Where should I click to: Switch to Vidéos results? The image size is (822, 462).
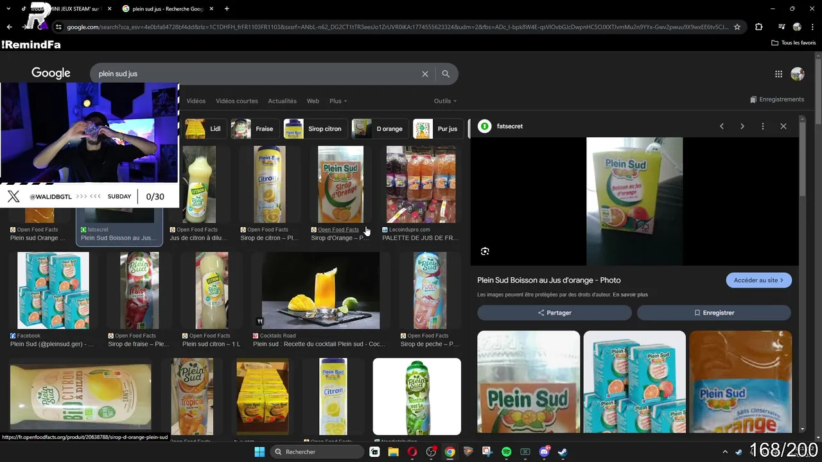tap(196, 101)
